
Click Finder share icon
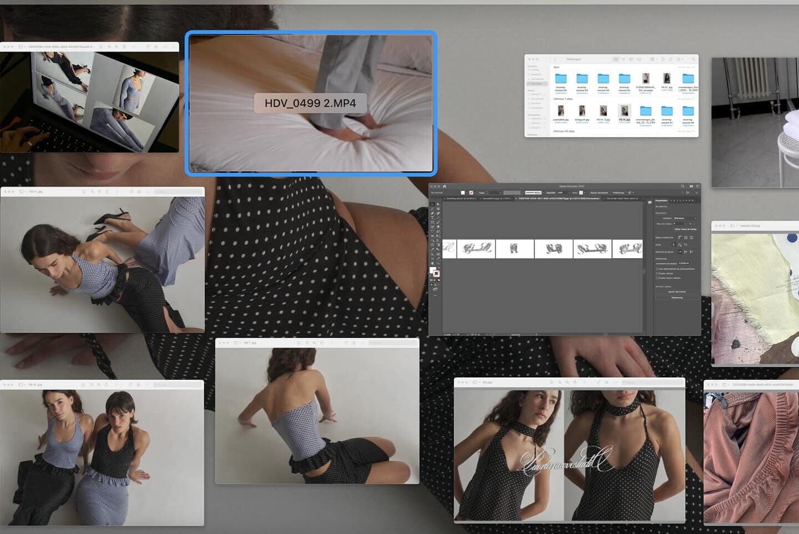tap(663, 59)
